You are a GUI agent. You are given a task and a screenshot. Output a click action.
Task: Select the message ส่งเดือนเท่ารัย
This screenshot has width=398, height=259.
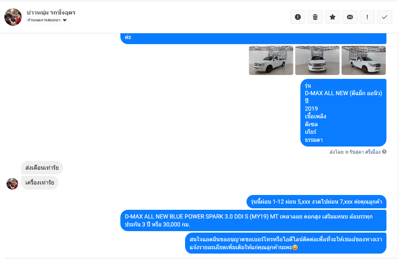point(42,167)
